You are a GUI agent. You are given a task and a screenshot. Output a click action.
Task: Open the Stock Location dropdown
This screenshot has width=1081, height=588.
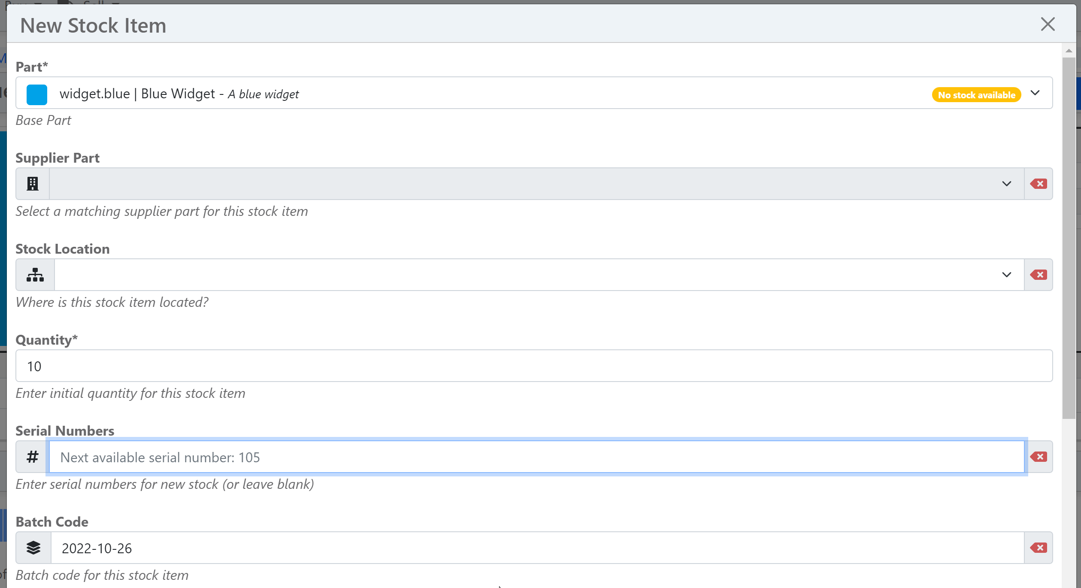point(1006,275)
